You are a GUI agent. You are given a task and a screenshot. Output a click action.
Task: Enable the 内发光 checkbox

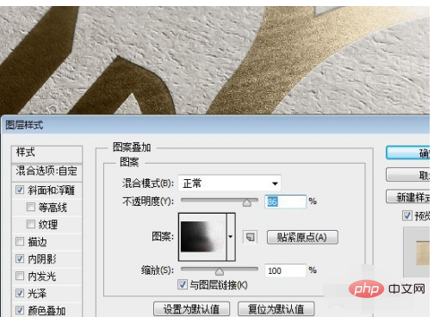pos(20,276)
